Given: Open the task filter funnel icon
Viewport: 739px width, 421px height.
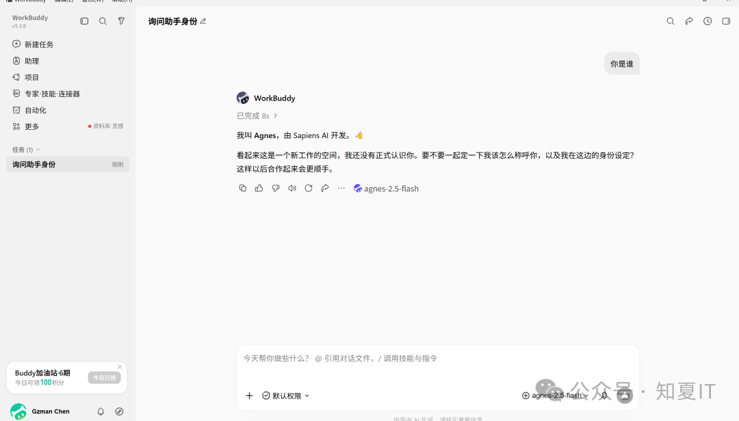Looking at the screenshot, I should point(121,21).
